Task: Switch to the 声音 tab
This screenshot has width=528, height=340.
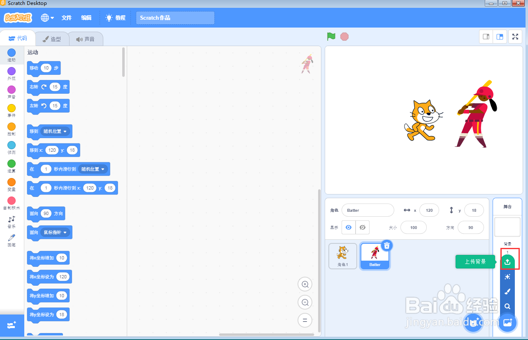Action: pyautogui.click(x=85, y=39)
